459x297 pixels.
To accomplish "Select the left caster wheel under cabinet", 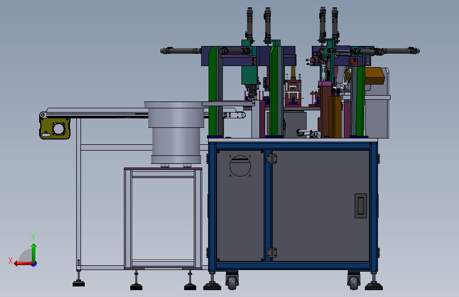I will click(232, 281).
